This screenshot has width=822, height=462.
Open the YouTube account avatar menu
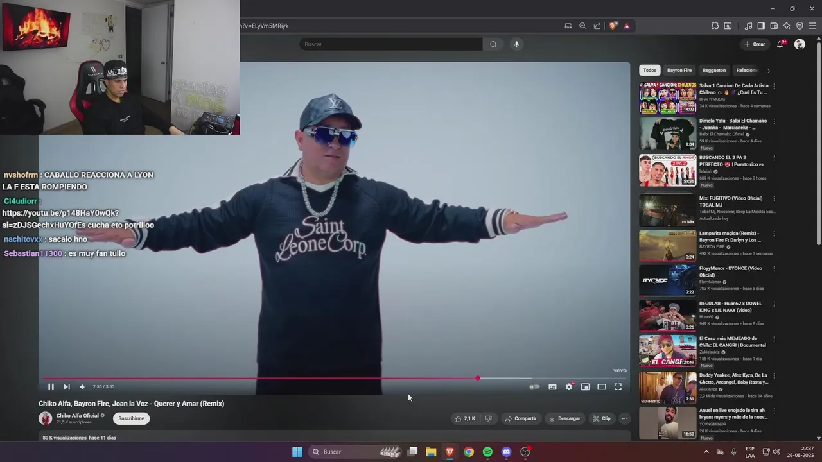pos(800,44)
